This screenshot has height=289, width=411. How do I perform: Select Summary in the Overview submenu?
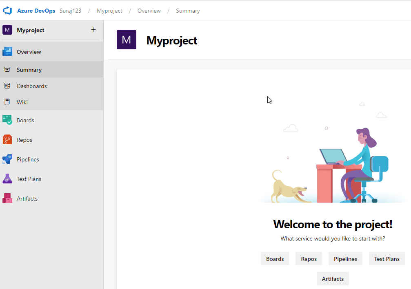(x=29, y=70)
